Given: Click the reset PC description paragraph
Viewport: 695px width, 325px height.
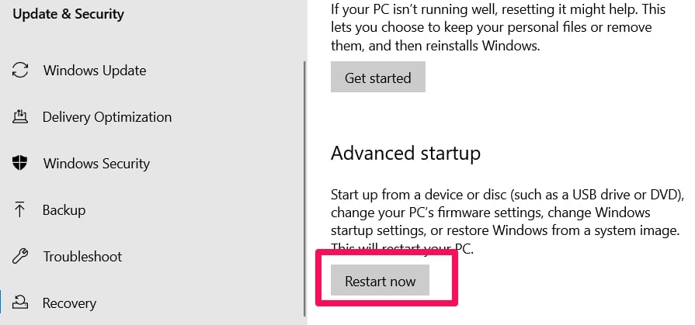Looking at the screenshot, I should tap(499, 27).
